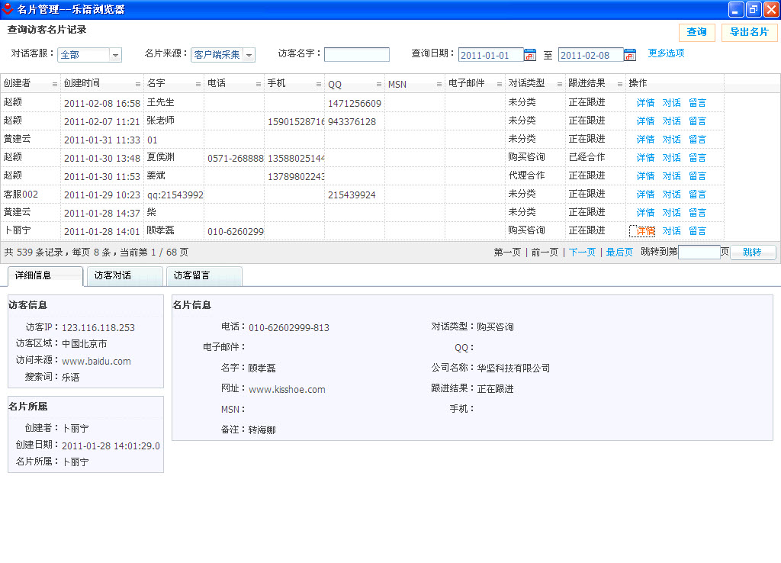Open 详情 for the 张老师 row
This screenshot has height=563, width=781.
click(645, 121)
